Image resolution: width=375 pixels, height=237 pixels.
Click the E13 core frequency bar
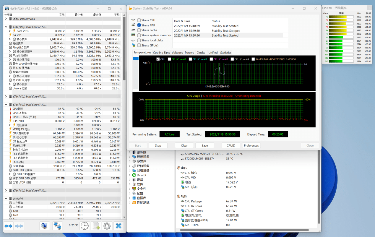341,61
